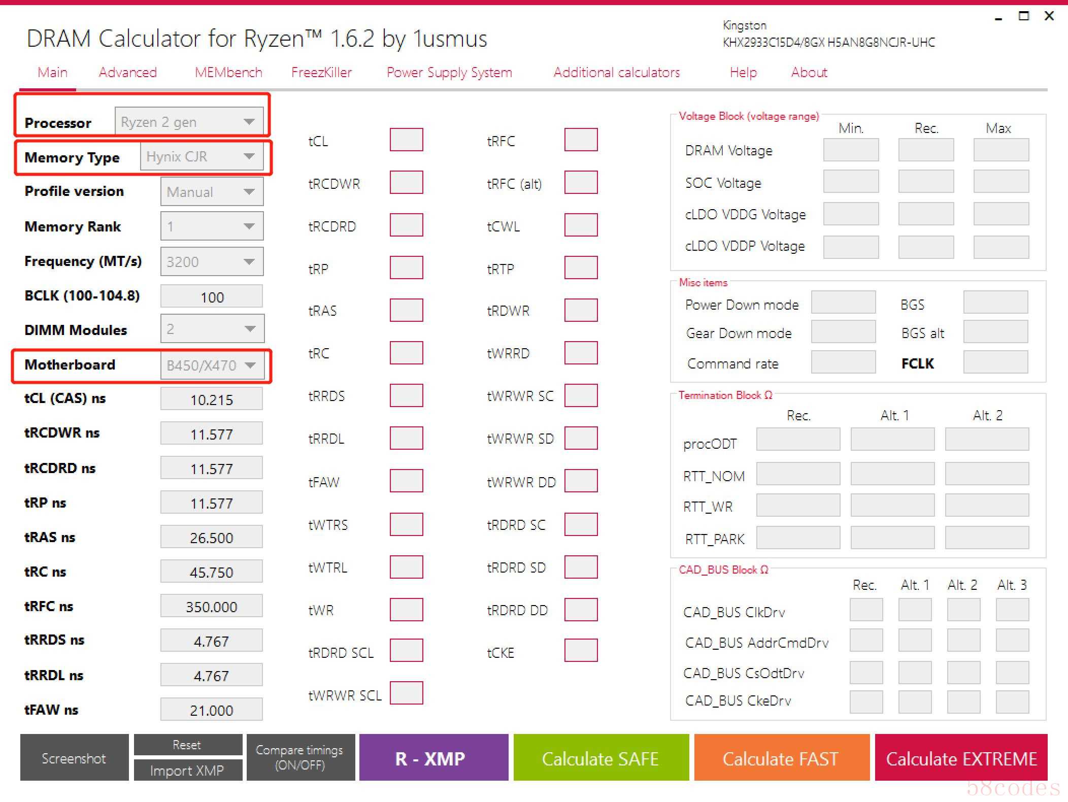The image size is (1068, 802).
Task: Click the tRRDL ns value field
Action: point(212,675)
